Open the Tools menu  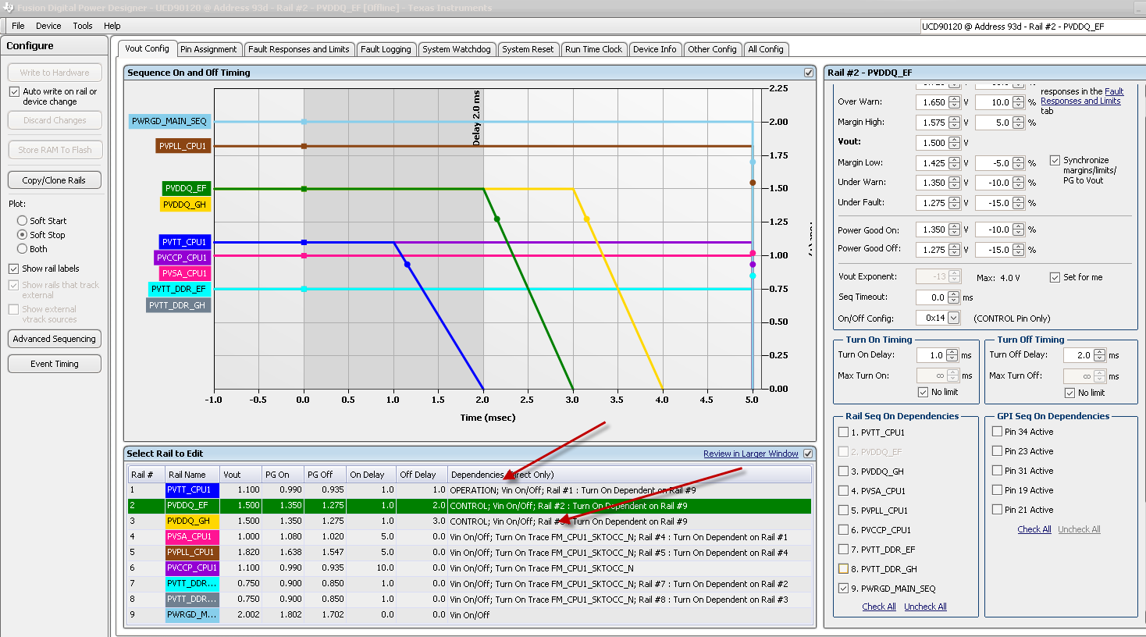tap(83, 26)
